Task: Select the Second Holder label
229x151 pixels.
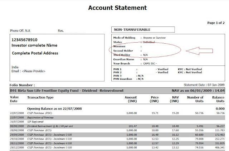Action: (x=123, y=51)
